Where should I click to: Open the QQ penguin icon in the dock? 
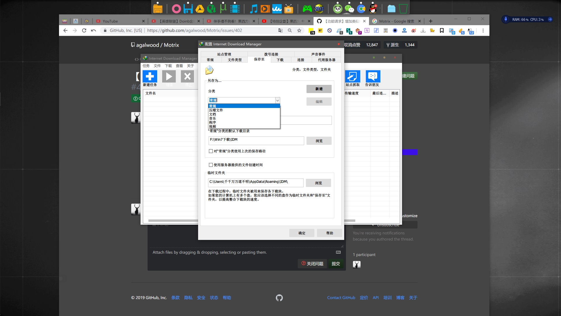tap(373, 9)
